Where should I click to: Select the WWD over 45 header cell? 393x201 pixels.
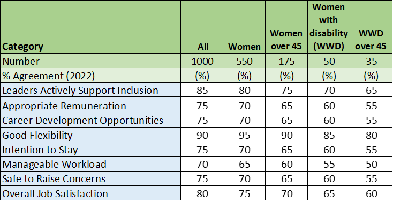371,27
